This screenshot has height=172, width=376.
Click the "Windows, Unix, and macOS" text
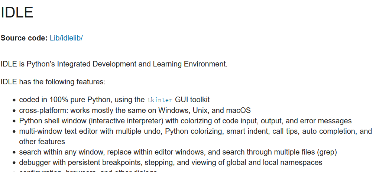coord(205,110)
